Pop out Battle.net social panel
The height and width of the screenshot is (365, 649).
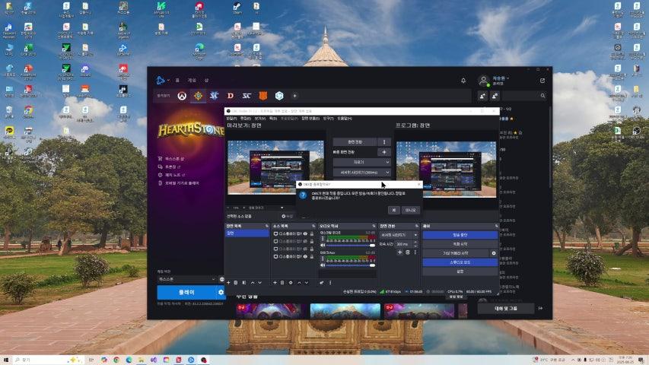pyautogui.click(x=542, y=81)
